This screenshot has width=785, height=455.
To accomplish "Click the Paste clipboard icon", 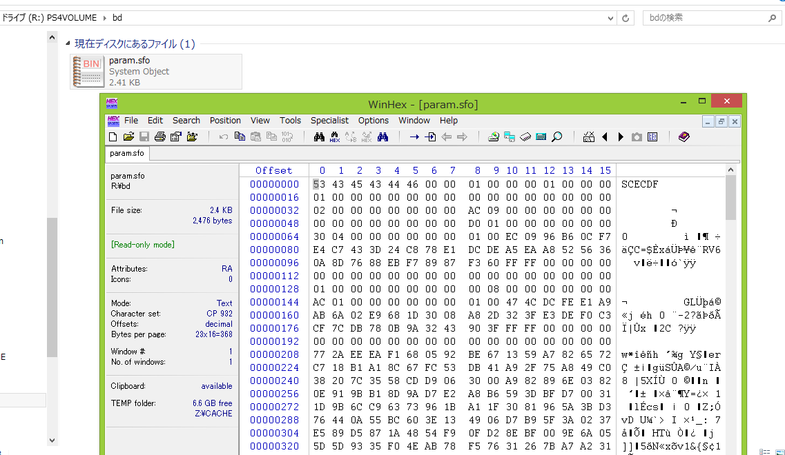I will click(256, 136).
